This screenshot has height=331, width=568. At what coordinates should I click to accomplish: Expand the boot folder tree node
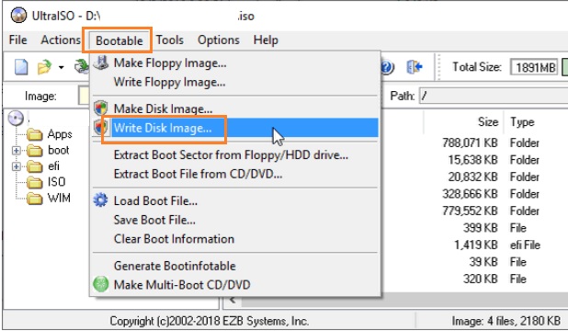pos(17,150)
